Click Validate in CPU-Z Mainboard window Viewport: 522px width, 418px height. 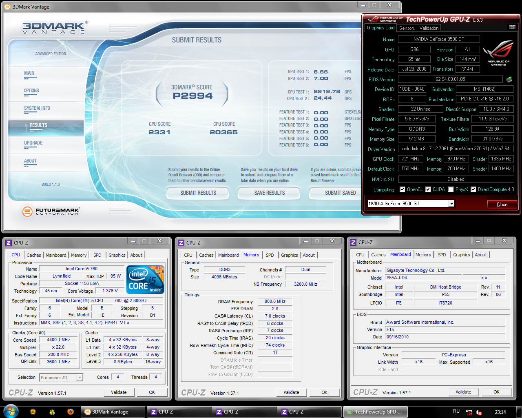pyautogui.click(x=463, y=392)
